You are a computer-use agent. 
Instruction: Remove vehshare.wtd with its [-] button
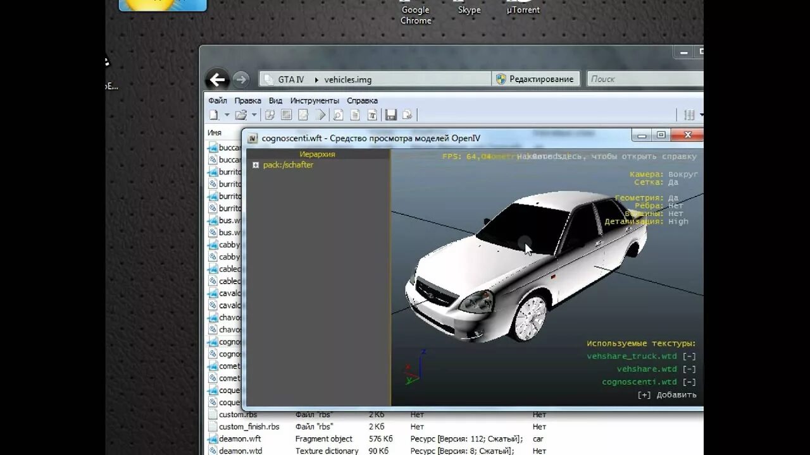689,369
